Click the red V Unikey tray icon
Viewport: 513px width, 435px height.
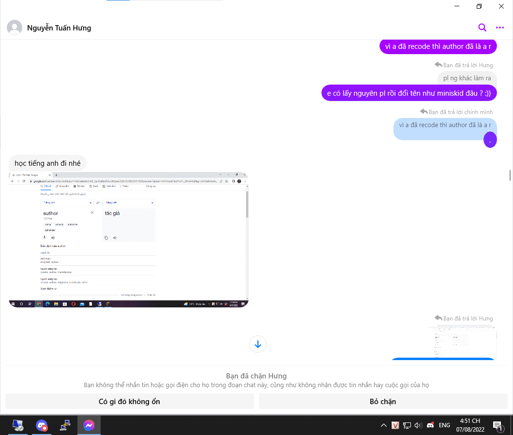pos(395,425)
